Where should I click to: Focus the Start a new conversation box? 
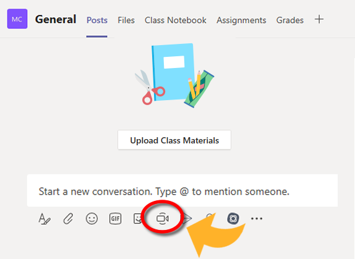pyautogui.click(x=182, y=190)
